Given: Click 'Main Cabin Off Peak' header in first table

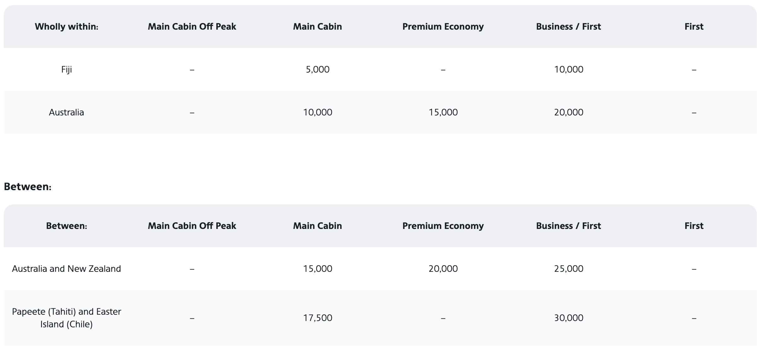Looking at the screenshot, I should [192, 26].
